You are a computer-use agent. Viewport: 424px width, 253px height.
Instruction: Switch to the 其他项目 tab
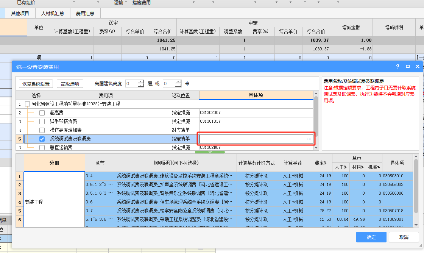[20, 13]
